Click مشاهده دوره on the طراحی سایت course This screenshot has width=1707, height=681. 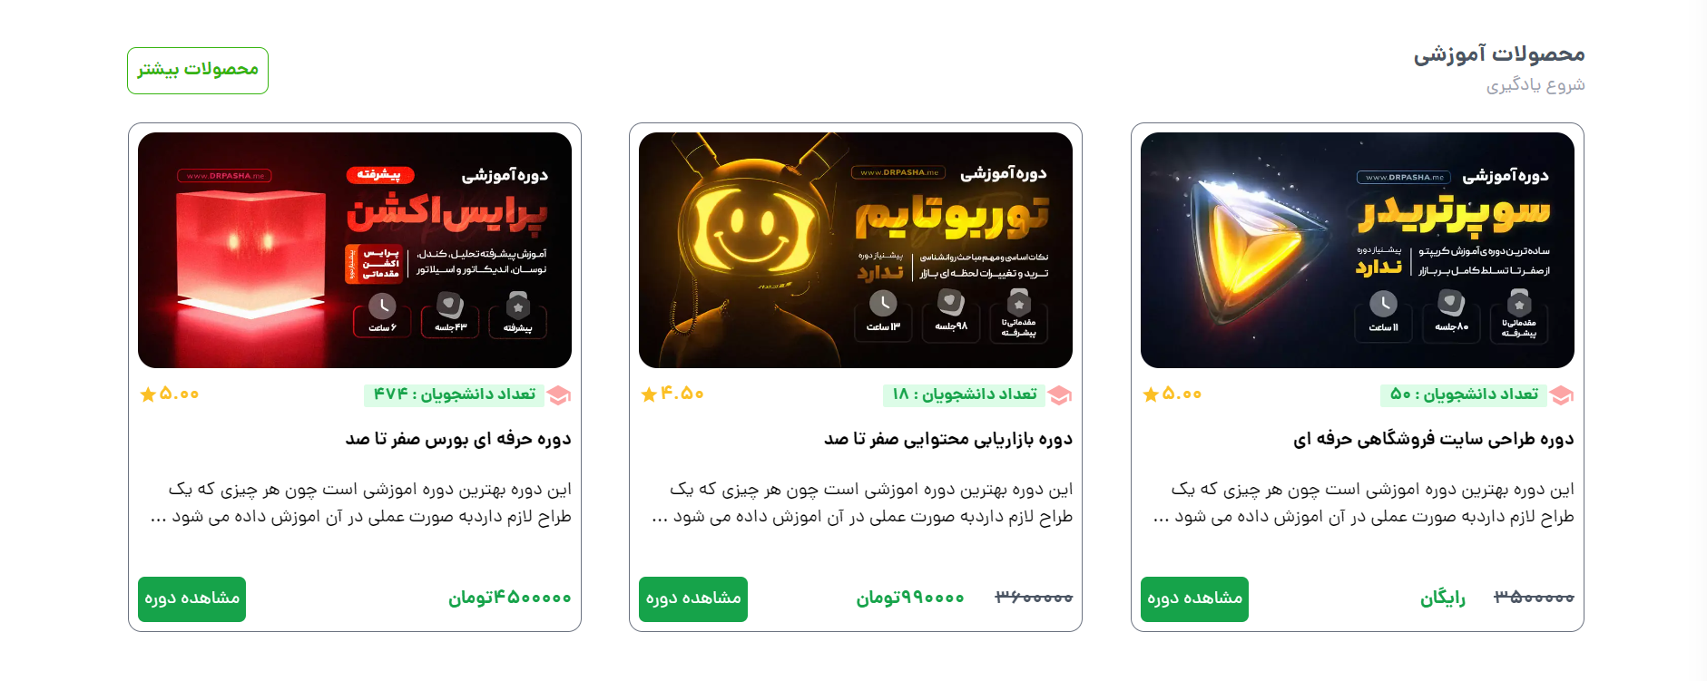[x=1194, y=599]
